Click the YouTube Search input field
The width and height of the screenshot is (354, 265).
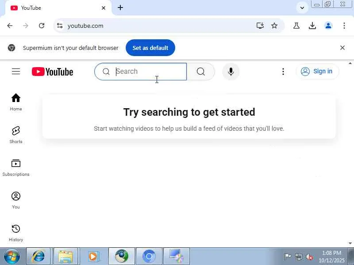click(x=140, y=72)
